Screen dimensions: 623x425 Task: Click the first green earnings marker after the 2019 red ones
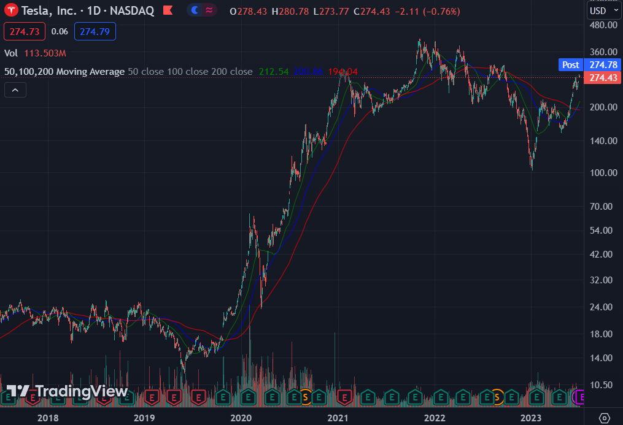coord(223,396)
